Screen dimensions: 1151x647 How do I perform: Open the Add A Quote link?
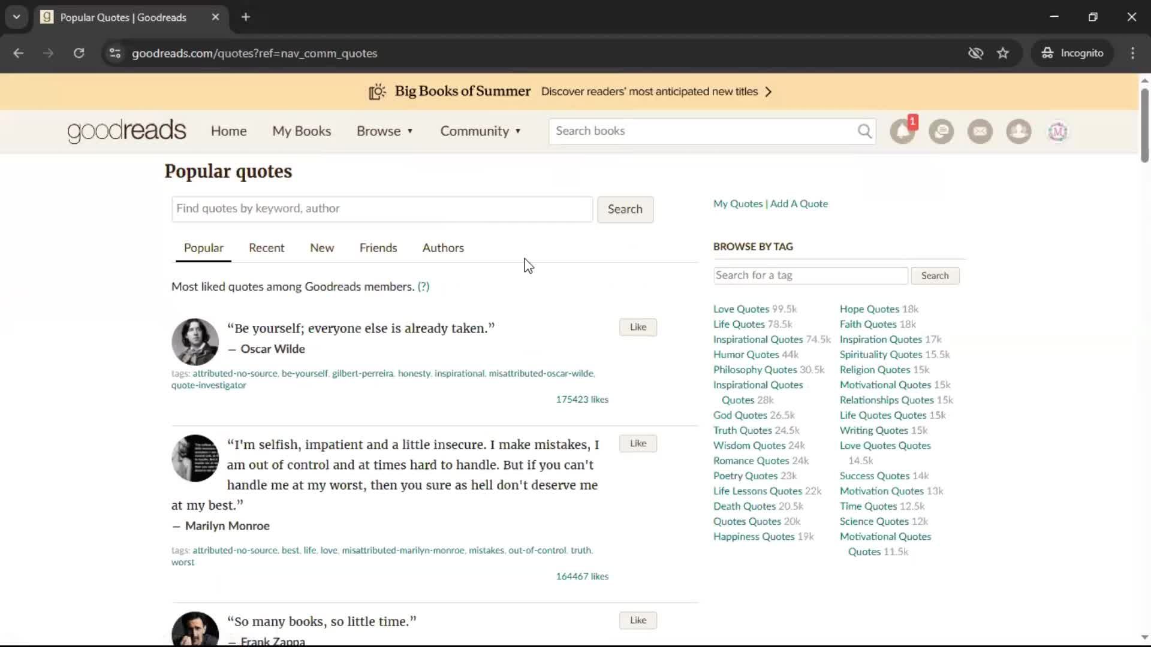[799, 204]
